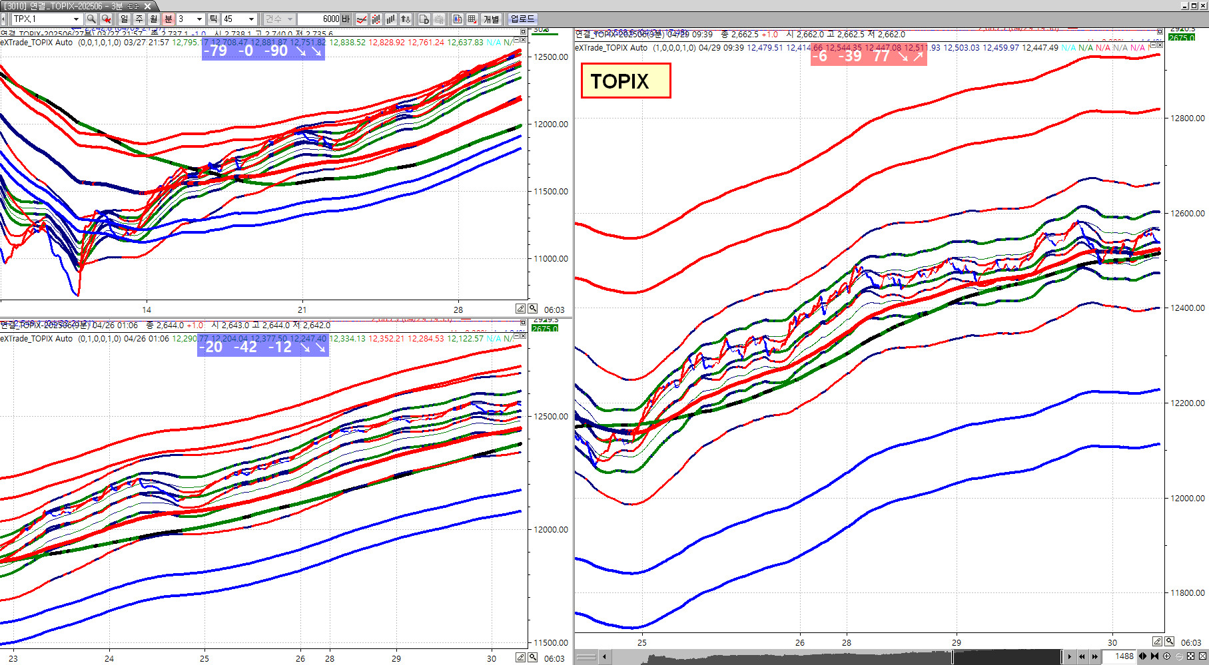The height and width of the screenshot is (665, 1209).
Task: Click the magnifier search icon beside TPX,1
Action: click(91, 19)
